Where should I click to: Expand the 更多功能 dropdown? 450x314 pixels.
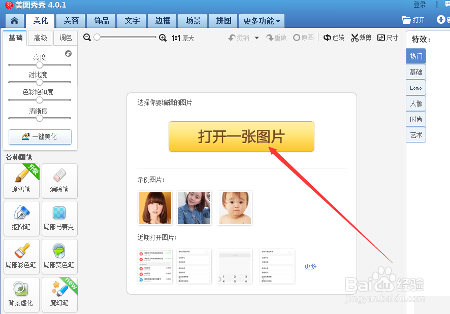[262, 21]
